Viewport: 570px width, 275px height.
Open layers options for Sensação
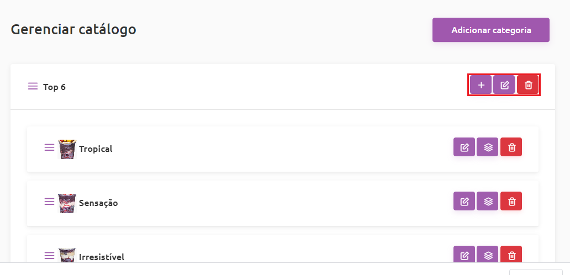pos(488,201)
